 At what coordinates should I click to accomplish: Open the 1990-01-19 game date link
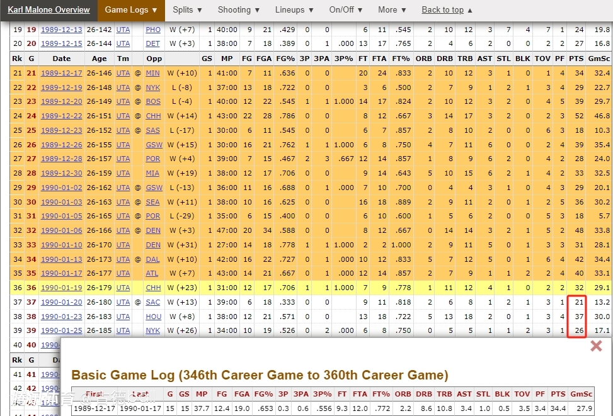61,288
